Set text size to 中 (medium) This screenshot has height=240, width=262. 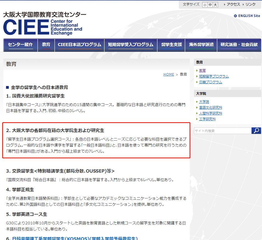[x=210, y=5]
